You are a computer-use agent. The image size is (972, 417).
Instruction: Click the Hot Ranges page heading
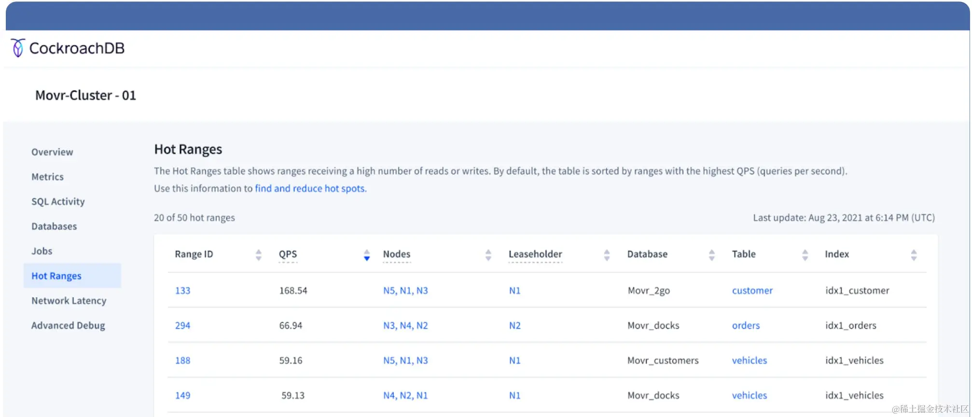click(x=188, y=149)
